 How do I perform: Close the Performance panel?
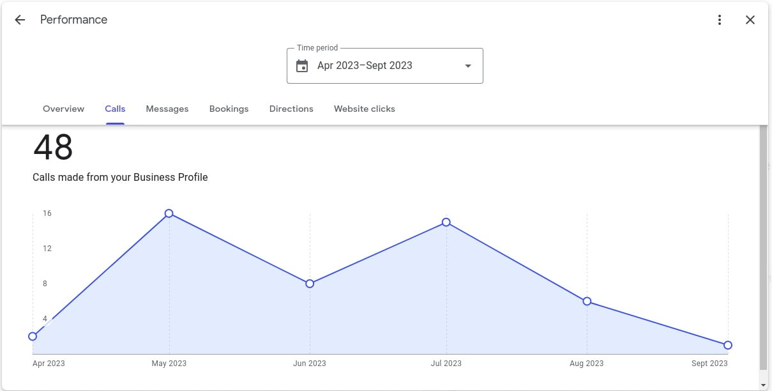click(750, 20)
